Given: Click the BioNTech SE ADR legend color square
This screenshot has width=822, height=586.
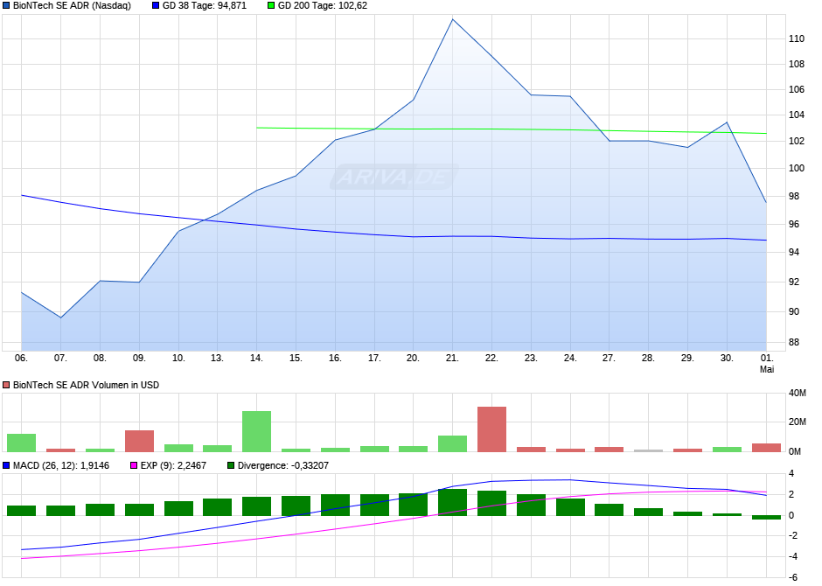Looking at the screenshot, I should 6,6.
